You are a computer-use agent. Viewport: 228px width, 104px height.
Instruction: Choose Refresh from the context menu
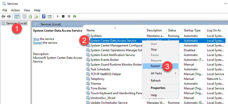pyautogui.click(x=160, y=81)
